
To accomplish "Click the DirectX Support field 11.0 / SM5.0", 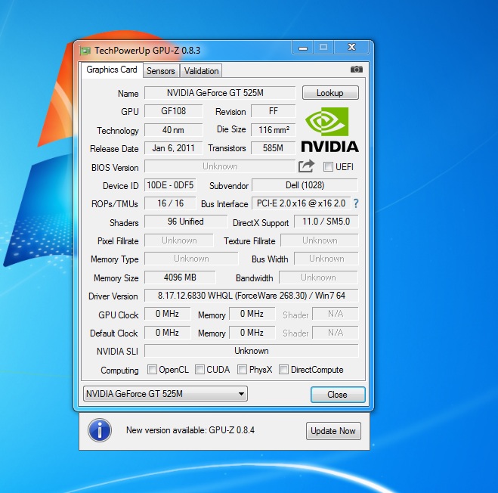I will coord(326,222).
